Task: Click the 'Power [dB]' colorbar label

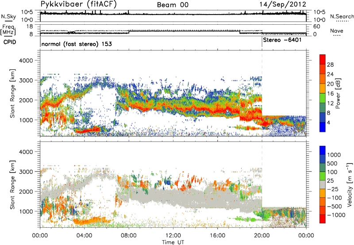Action: [x=338, y=93]
